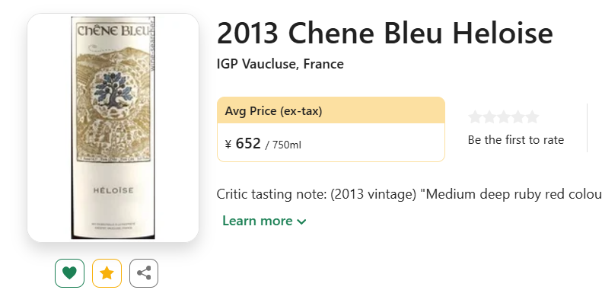Rate wine with the first star

coord(475,116)
